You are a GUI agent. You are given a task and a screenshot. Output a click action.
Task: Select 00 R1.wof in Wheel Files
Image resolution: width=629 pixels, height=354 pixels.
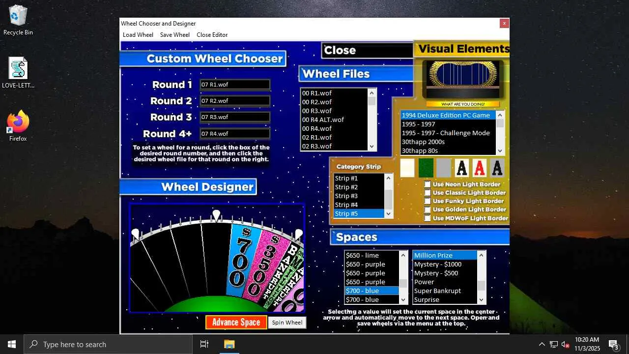[334, 93]
